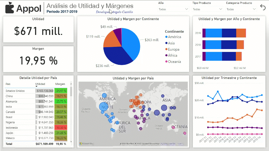Click the África legend marker dot
This screenshot has width=269, height=151.
[x=167, y=55]
